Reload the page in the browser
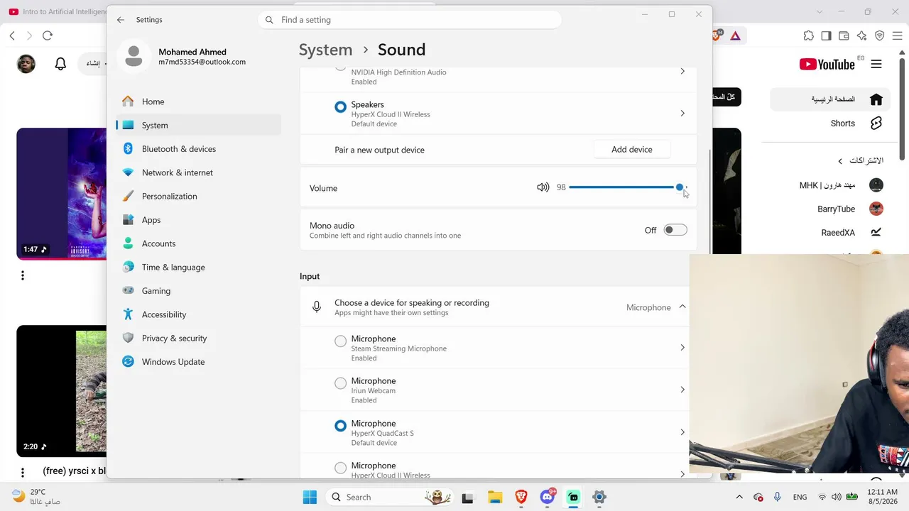This screenshot has height=511, width=909. (48, 35)
